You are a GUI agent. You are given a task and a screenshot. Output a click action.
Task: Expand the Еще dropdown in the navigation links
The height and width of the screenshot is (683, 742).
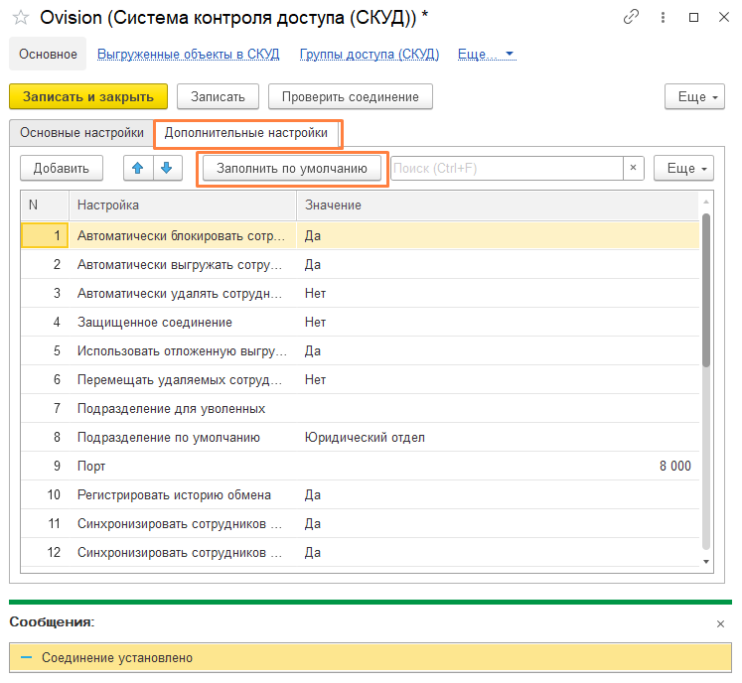[x=487, y=54]
